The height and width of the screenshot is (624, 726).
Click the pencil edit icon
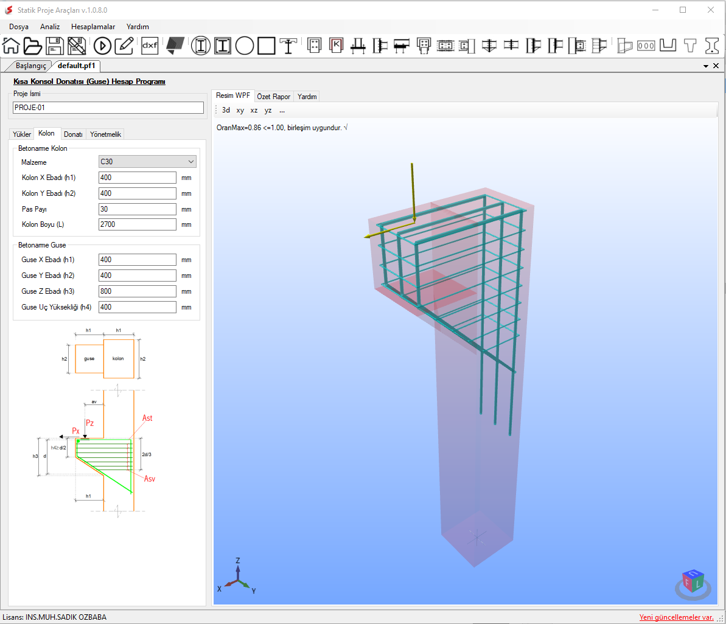(x=124, y=46)
